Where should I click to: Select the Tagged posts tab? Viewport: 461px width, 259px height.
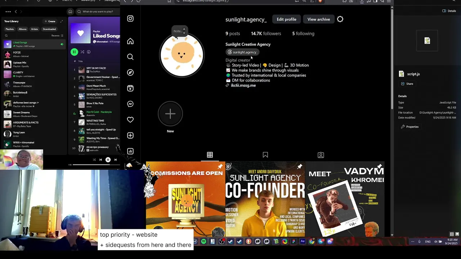321,155
